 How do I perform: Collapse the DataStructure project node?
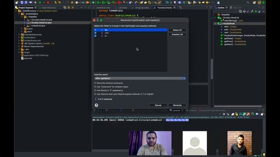point(16,11)
